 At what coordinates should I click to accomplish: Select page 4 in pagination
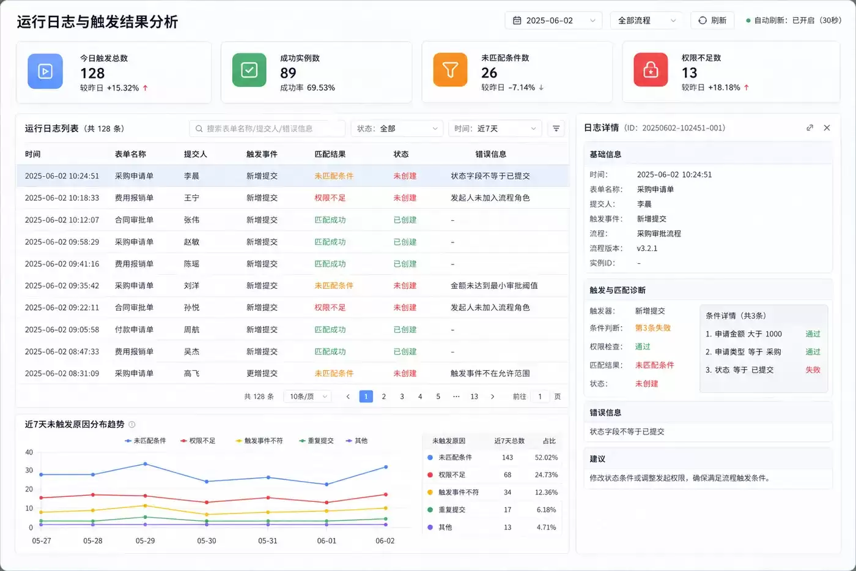420,397
